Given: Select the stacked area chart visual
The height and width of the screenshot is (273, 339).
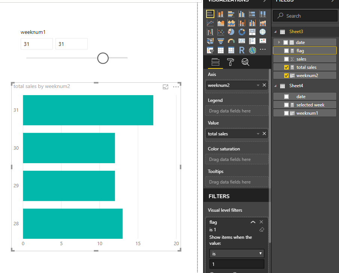Looking at the screenshot, I should (231, 23).
